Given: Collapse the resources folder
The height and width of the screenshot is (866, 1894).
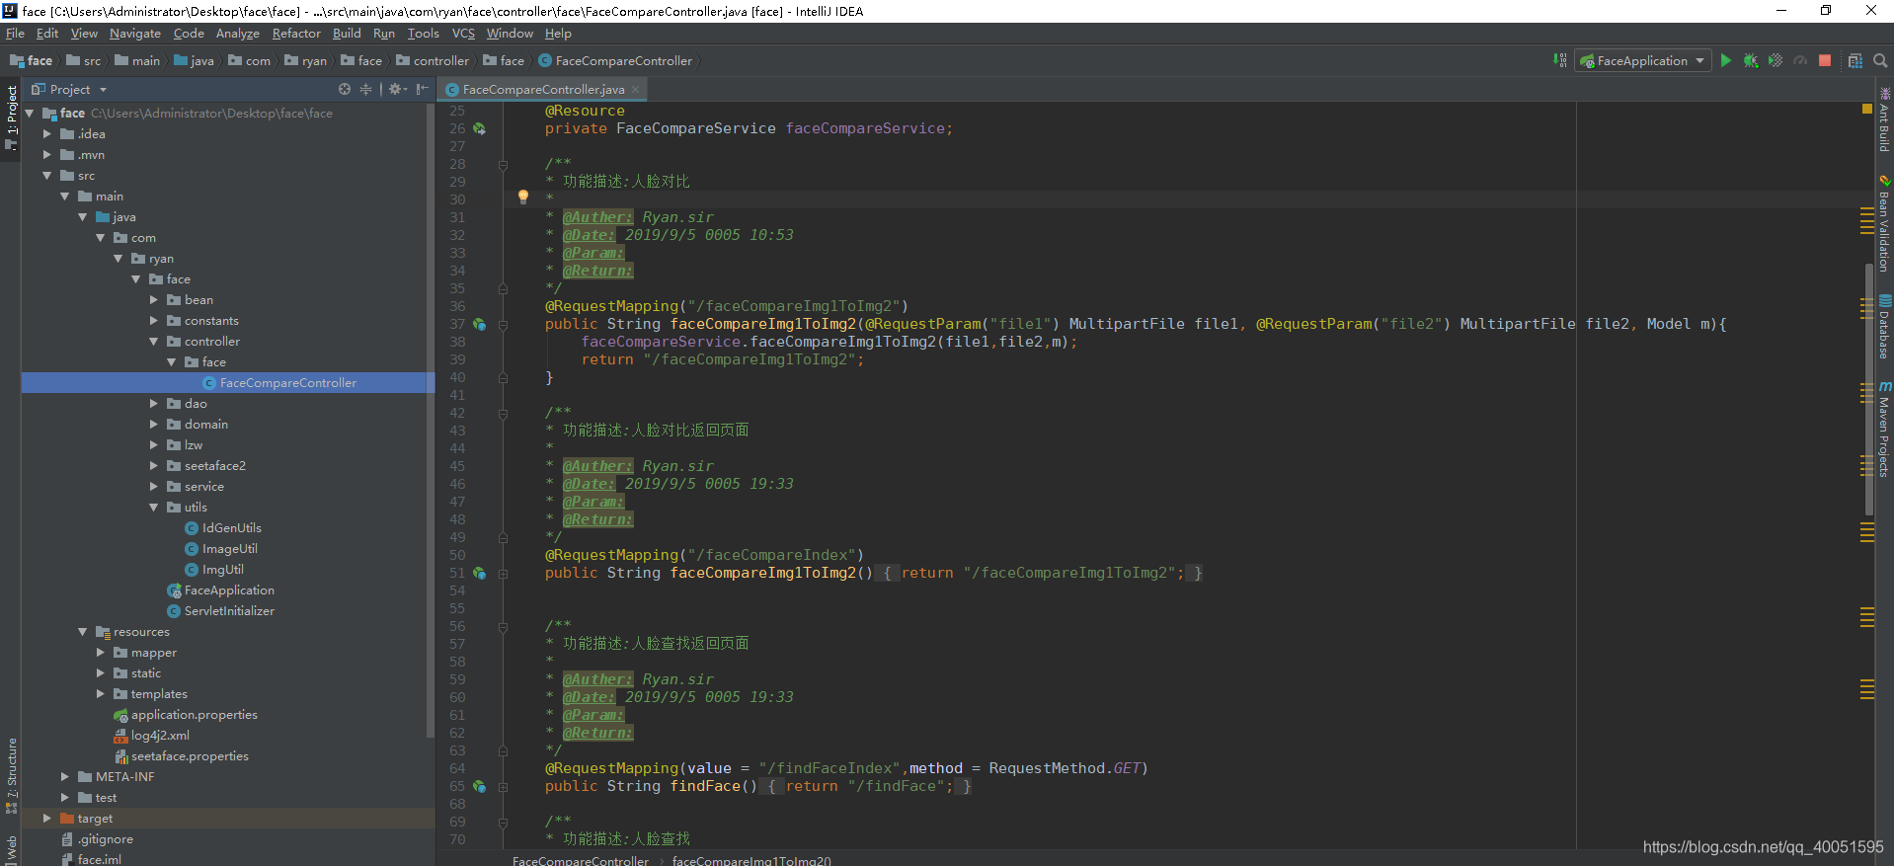Looking at the screenshot, I should 82,631.
